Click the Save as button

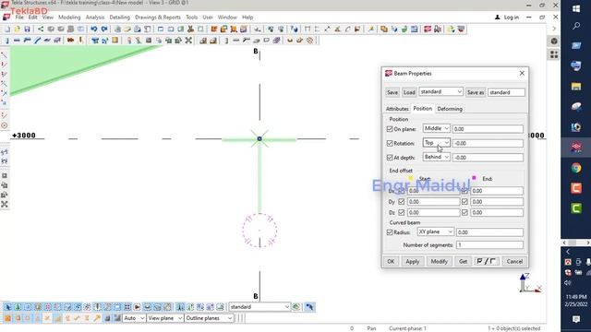[x=476, y=92]
